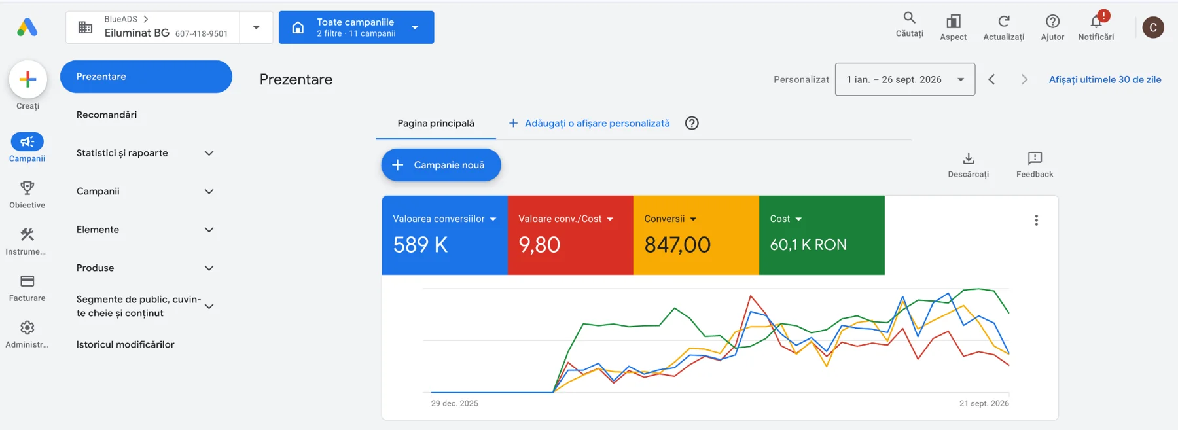Select Campanii megaphone icon in sidebar
Image resolution: width=1178 pixels, height=430 pixels.
pyautogui.click(x=27, y=141)
